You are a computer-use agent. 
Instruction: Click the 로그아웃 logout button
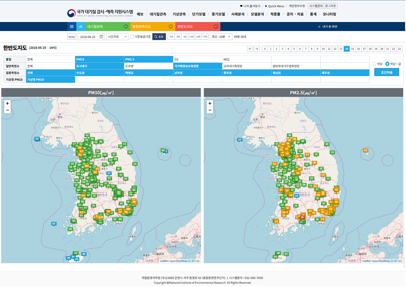(331, 6)
